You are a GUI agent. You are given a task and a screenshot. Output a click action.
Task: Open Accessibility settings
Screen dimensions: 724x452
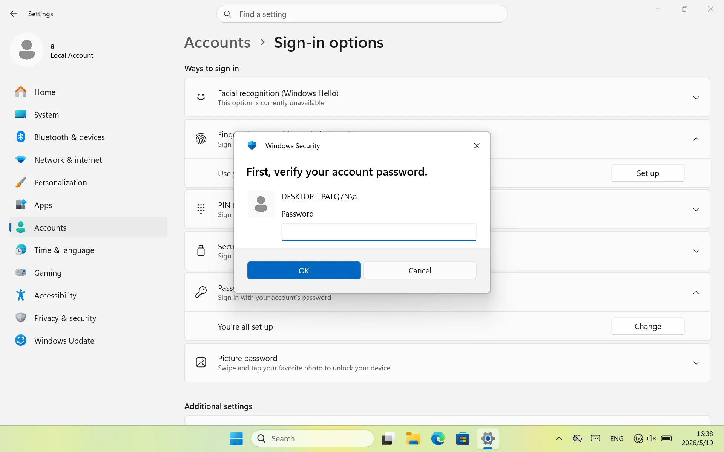click(x=88, y=295)
